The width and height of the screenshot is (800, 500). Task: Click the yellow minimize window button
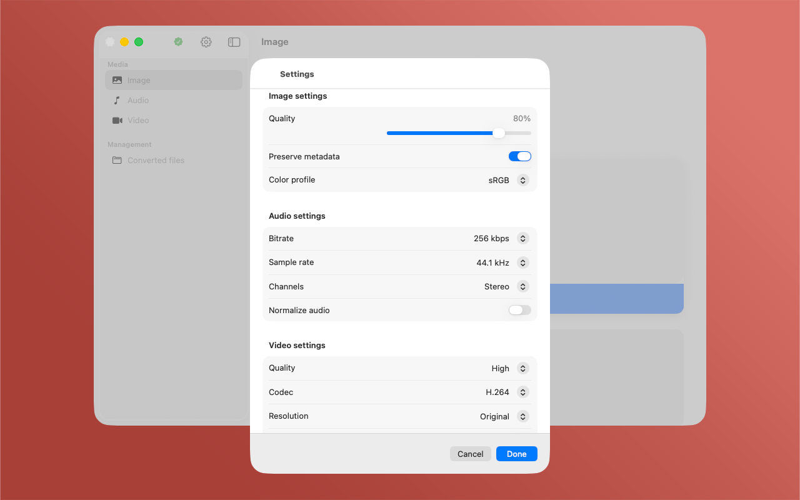click(124, 42)
